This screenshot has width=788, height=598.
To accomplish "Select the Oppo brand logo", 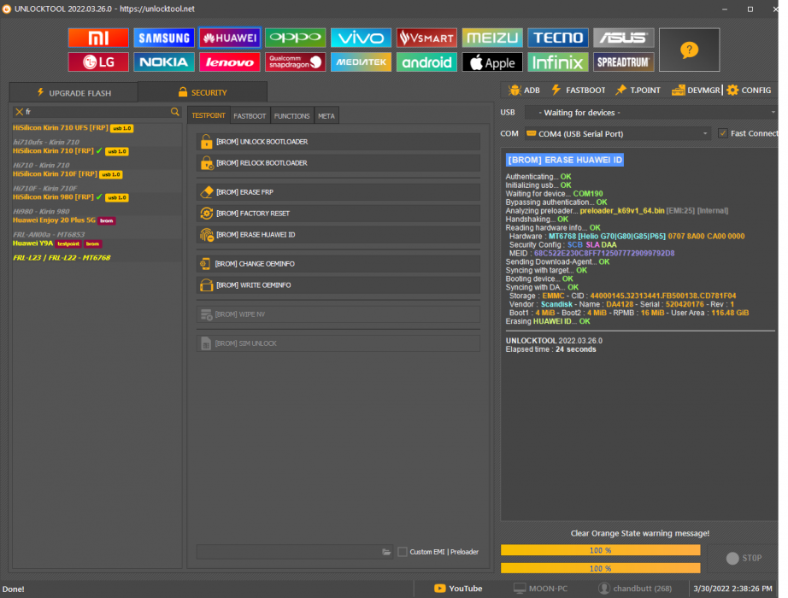I will pyautogui.click(x=296, y=38).
